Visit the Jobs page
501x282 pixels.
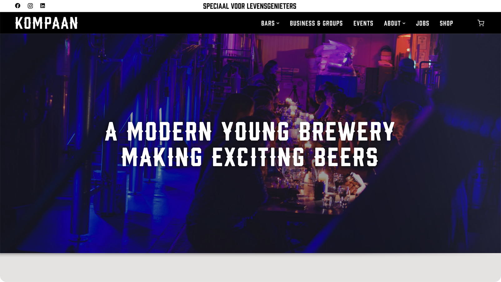click(x=423, y=23)
